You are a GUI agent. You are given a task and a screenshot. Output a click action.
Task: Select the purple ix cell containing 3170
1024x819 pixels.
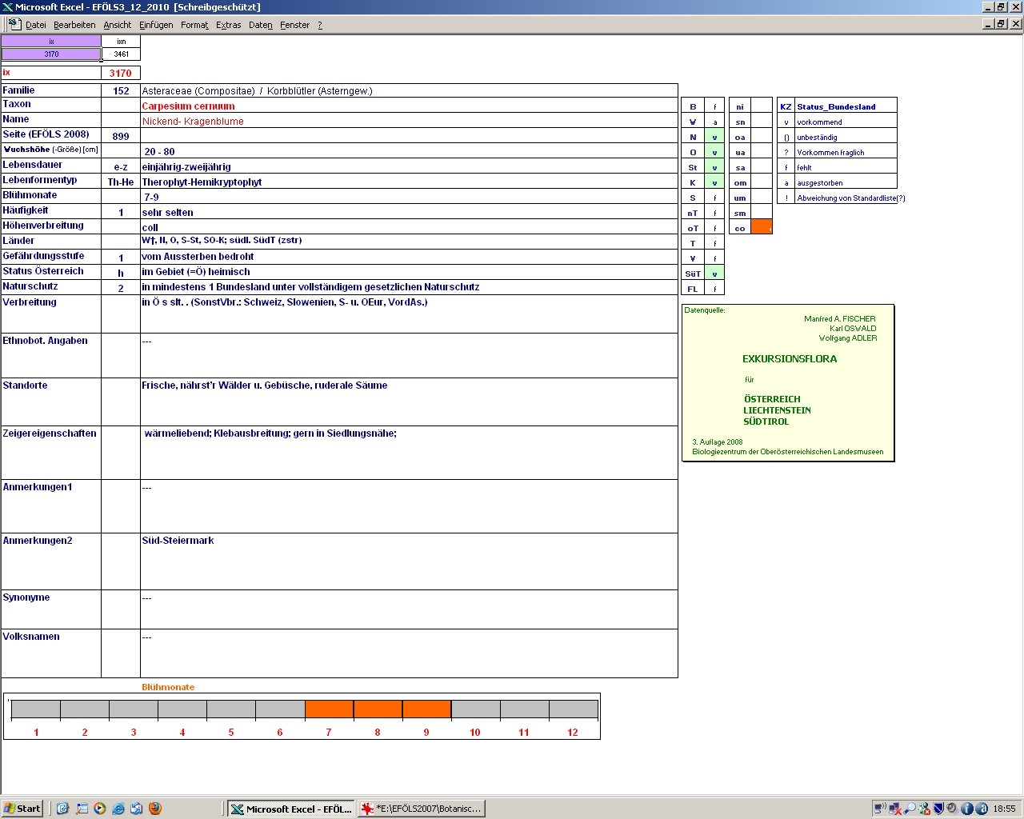pyautogui.click(x=51, y=54)
